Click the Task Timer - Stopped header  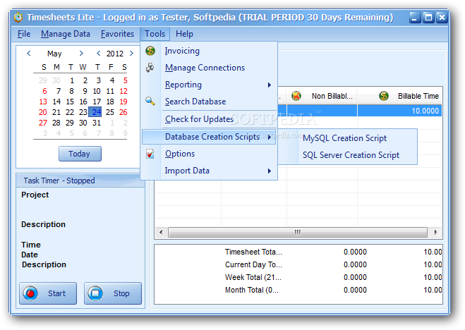point(80,181)
